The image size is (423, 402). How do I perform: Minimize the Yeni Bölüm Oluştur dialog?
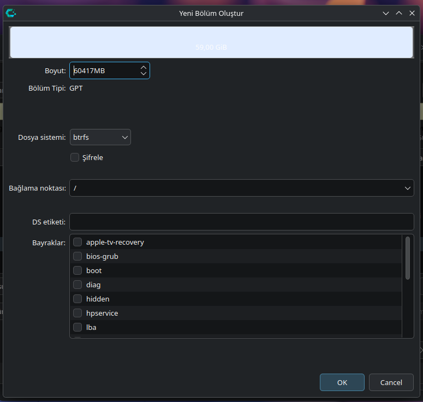coord(386,13)
